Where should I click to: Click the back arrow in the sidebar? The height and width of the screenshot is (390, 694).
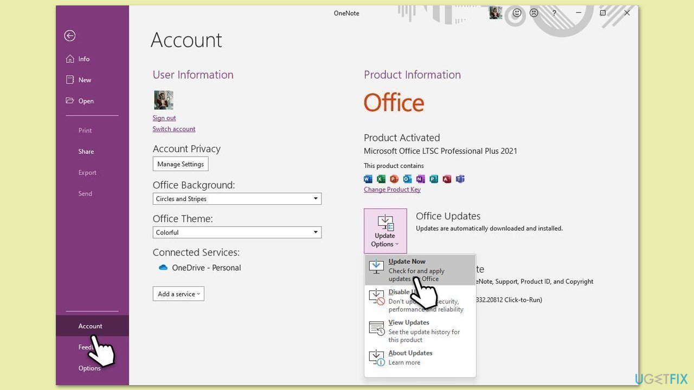tap(69, 35)
